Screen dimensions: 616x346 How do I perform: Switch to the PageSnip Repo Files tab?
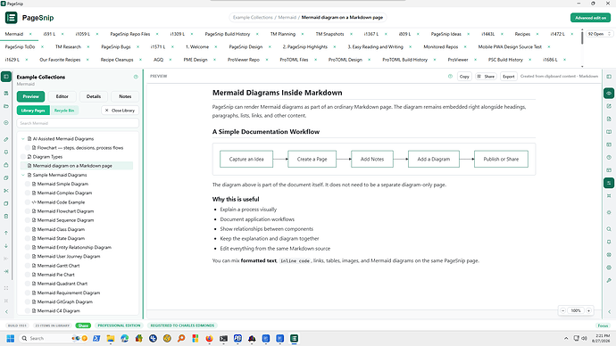pos(130,34)
